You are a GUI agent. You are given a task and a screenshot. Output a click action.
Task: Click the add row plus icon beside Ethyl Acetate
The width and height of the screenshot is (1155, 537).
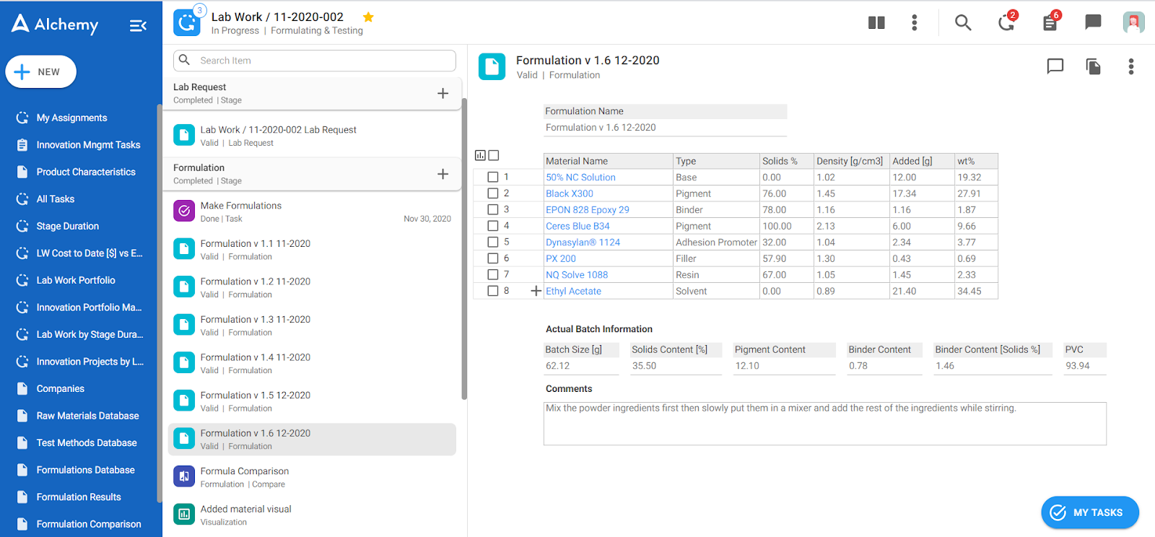(536, 291)
